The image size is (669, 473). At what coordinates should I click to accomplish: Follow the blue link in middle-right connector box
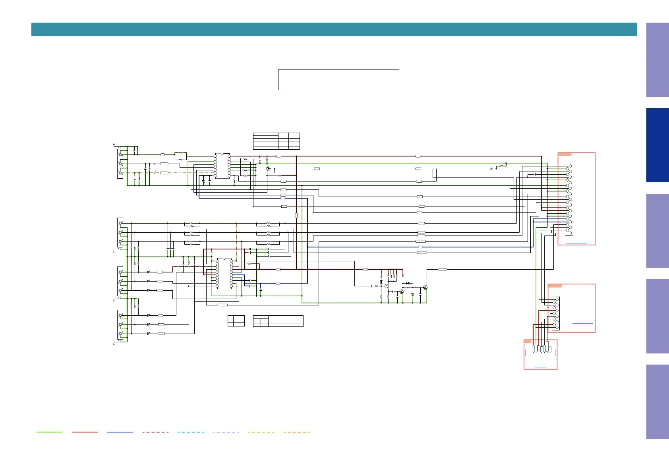click(x=582, y=323)
